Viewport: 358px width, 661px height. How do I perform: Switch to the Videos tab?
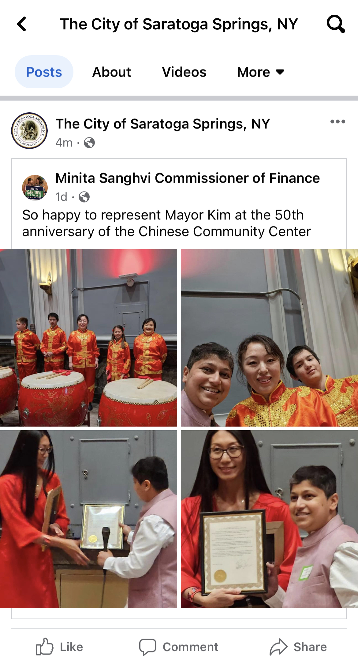pyautogui.click(x=184, y=72)
